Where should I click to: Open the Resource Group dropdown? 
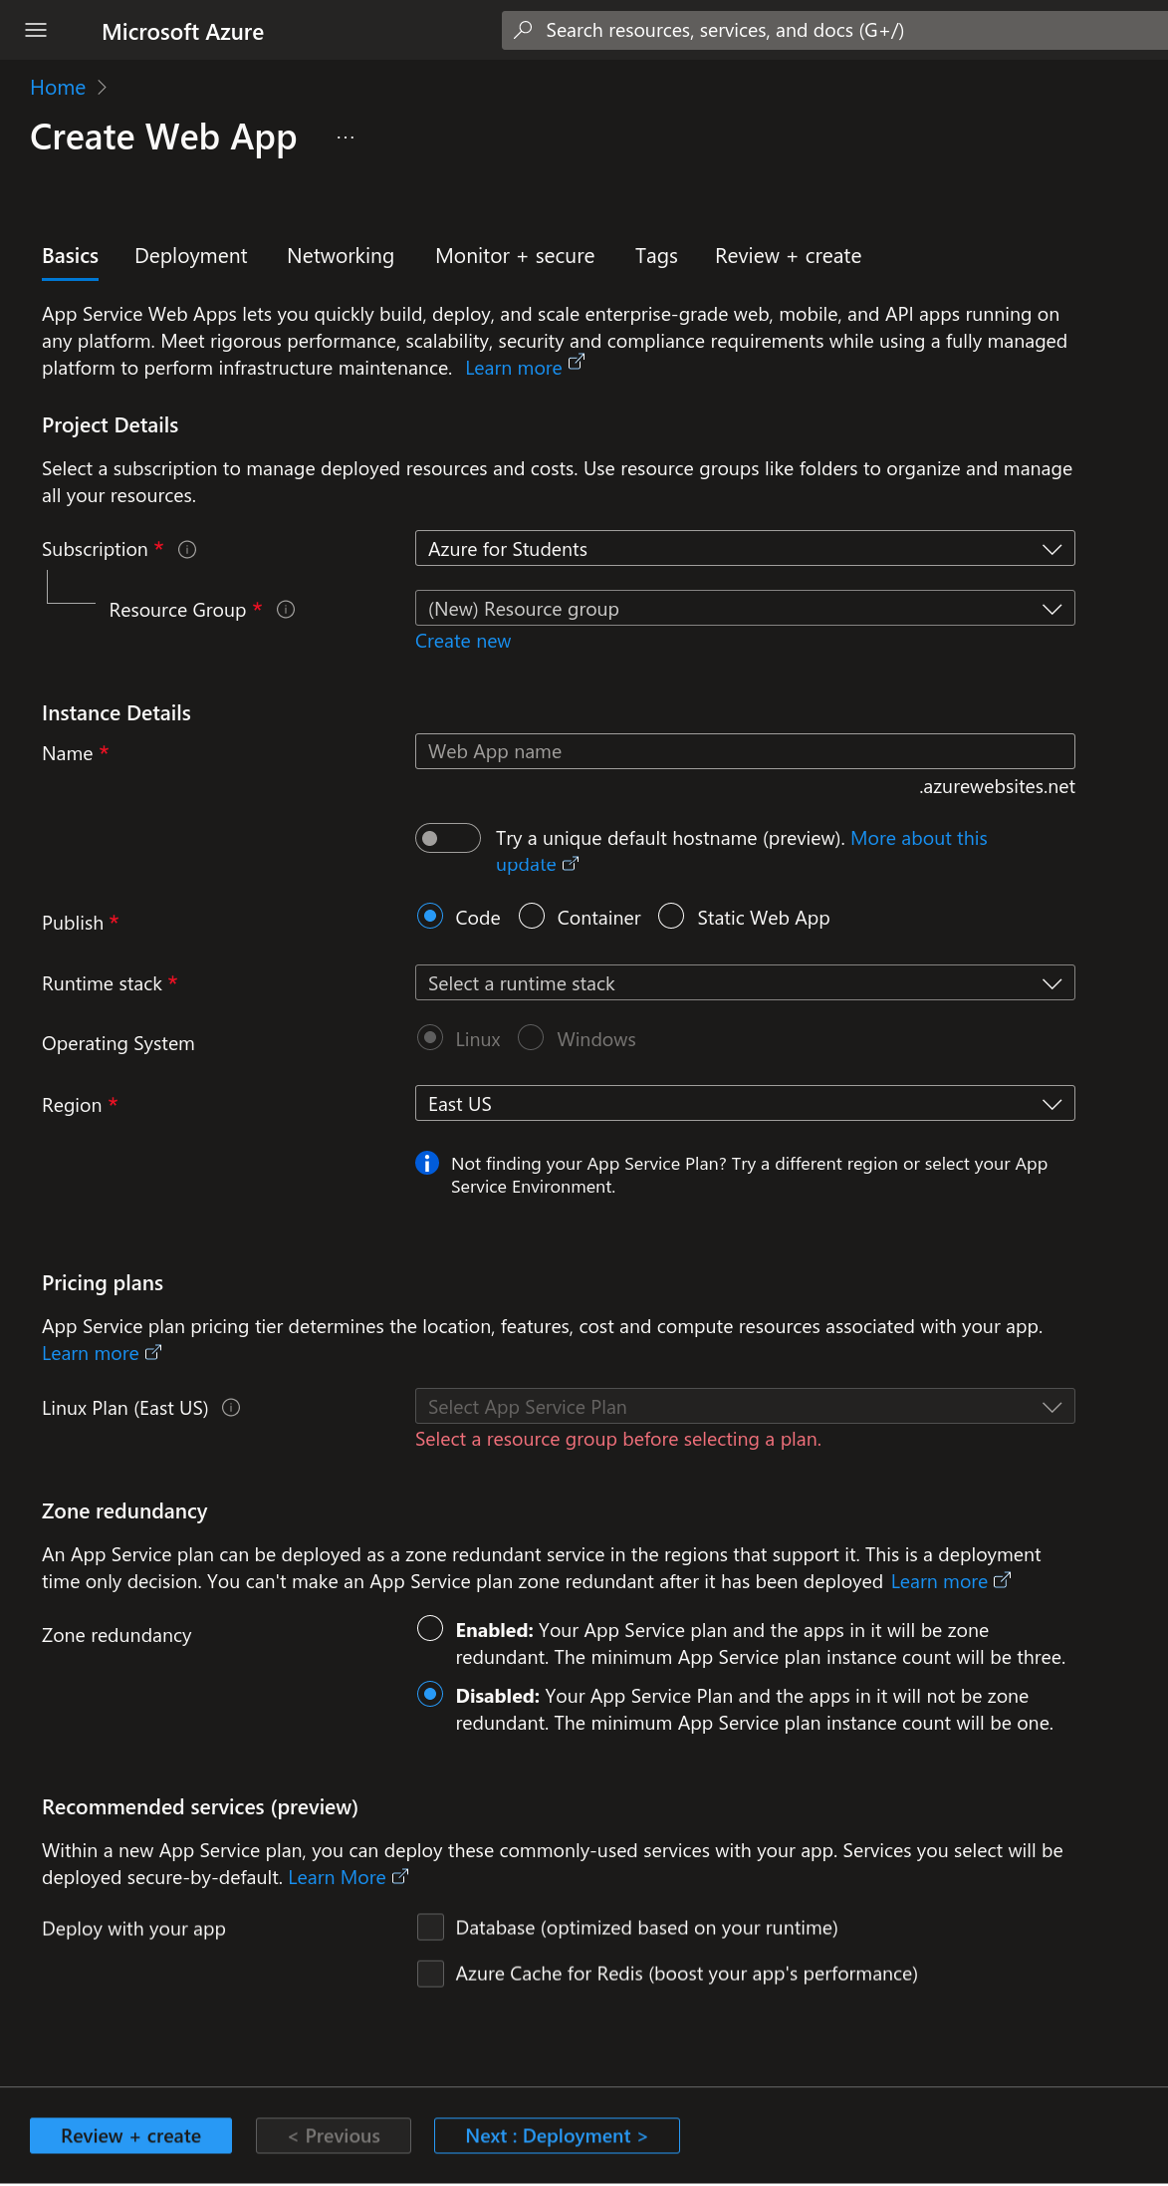745,609
